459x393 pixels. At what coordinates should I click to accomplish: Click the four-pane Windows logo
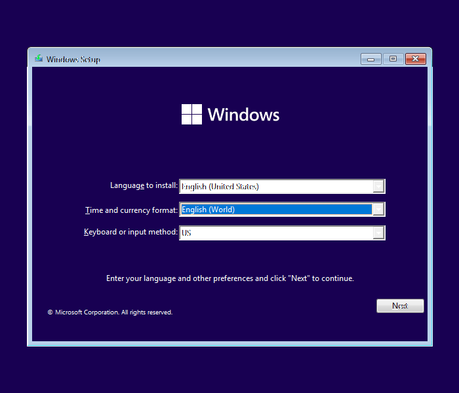tap(191, 115)
